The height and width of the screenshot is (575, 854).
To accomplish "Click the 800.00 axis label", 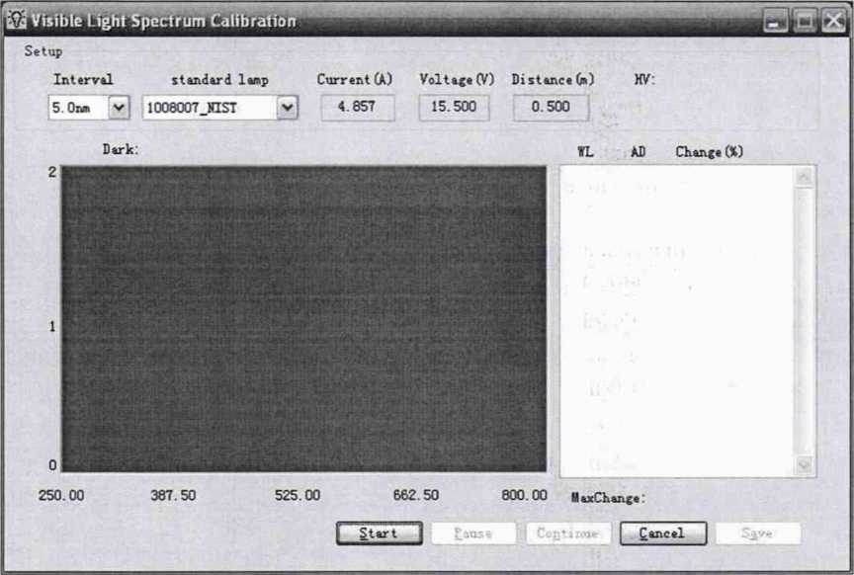I will coord(524,496).
